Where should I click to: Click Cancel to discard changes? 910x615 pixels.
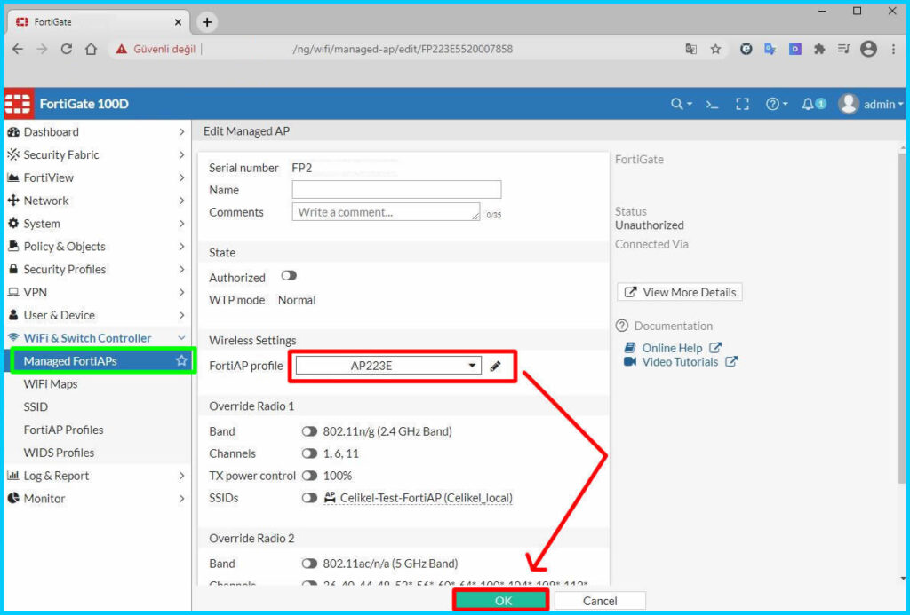(x=600, y=601)
